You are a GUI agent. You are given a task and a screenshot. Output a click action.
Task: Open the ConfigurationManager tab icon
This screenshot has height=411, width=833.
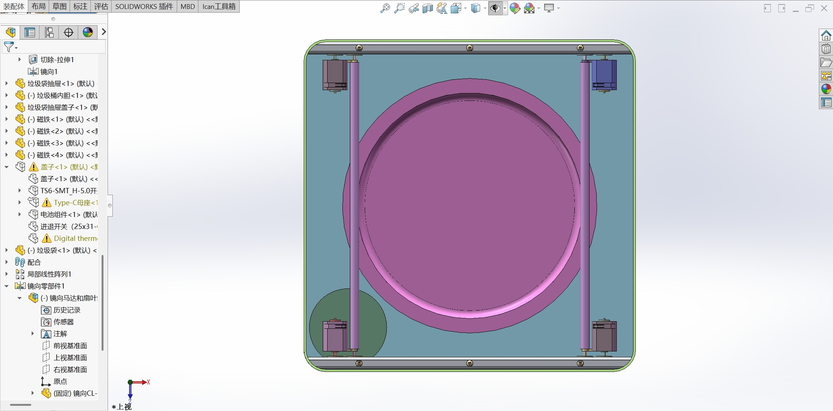(49, 32)
